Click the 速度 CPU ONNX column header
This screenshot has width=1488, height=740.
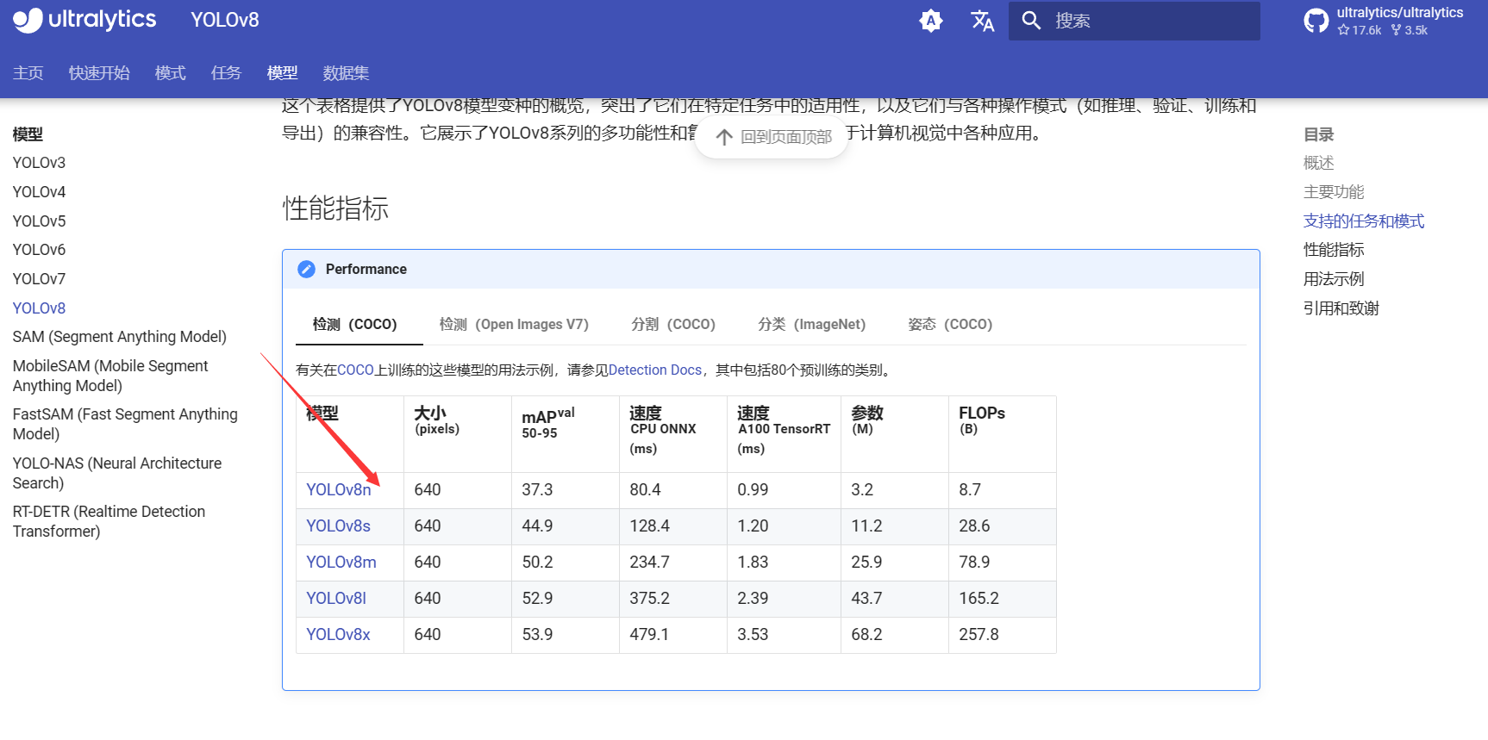pos(673,434)
